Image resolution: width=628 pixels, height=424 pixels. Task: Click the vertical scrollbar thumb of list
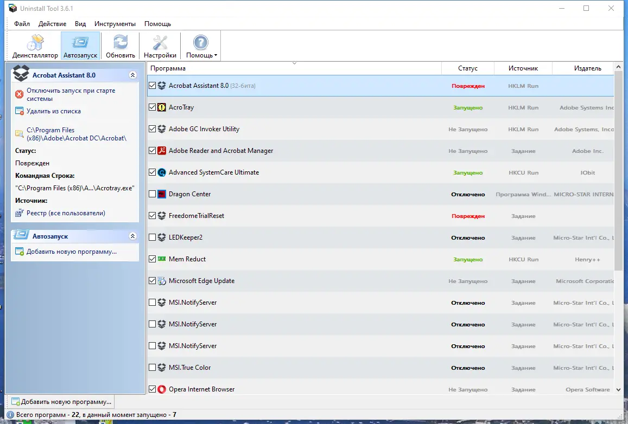tap(618, 171)
